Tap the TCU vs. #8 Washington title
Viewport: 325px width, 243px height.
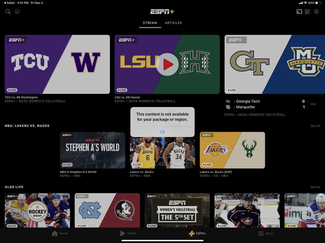[x=21, y=97]
